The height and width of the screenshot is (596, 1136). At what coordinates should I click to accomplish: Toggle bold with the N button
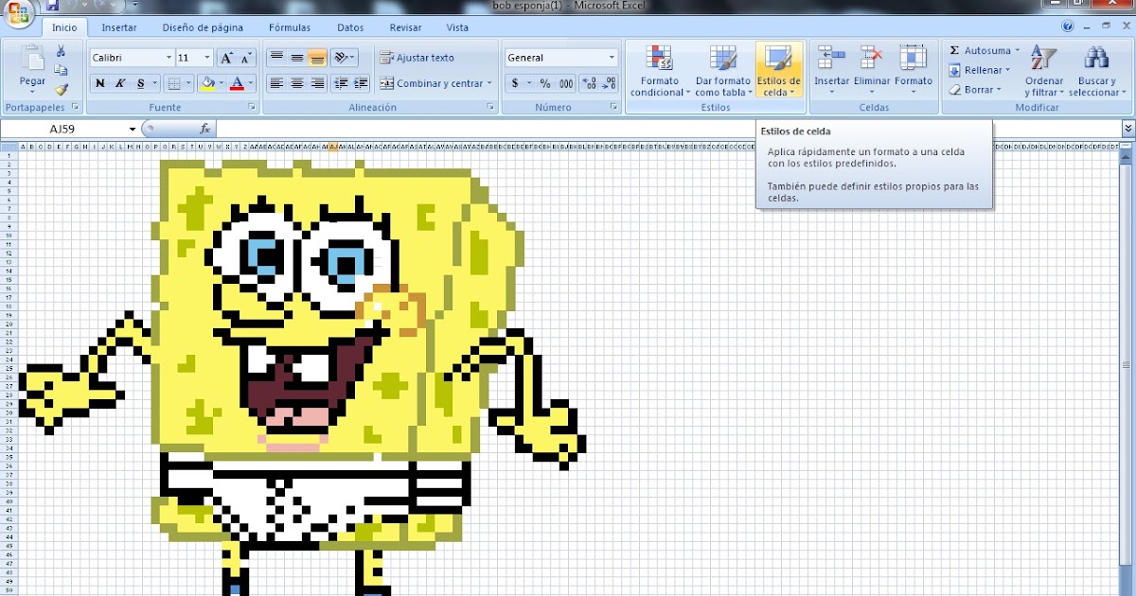pos(98,83)
